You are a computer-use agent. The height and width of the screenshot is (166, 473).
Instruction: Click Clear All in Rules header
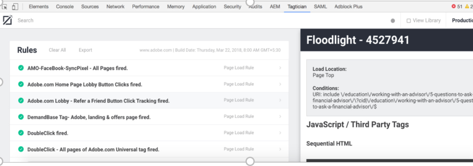(57, 50)
